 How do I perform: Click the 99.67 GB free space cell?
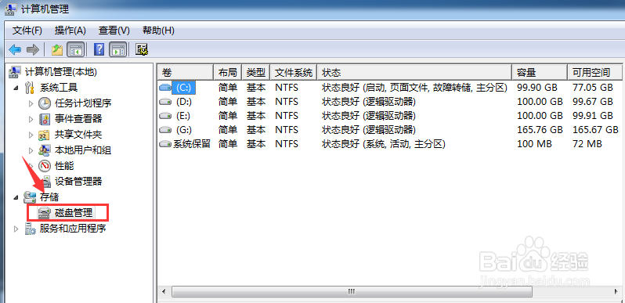[592, 102]
